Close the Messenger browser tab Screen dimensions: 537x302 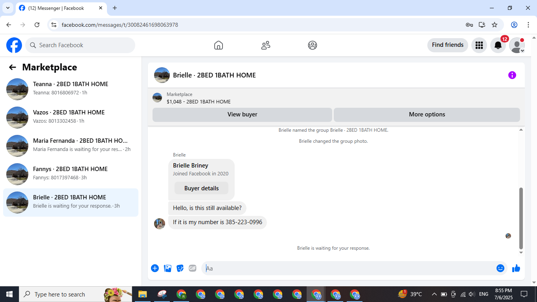101,8
